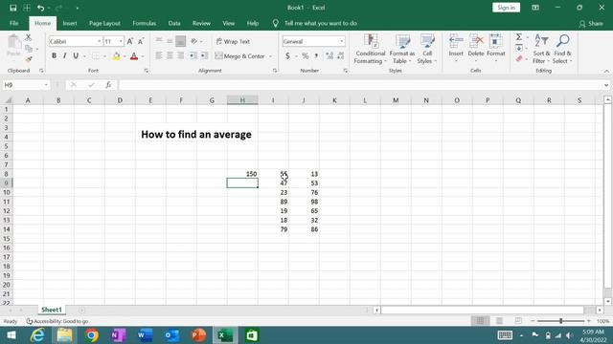613x344 pixels.
Task: Toggle Bold formatting
Action: click(54, 56)
